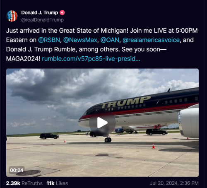Open the profile avatar with flag image
The width and height of the screenshot is (207, 188).
pos(12,16)
